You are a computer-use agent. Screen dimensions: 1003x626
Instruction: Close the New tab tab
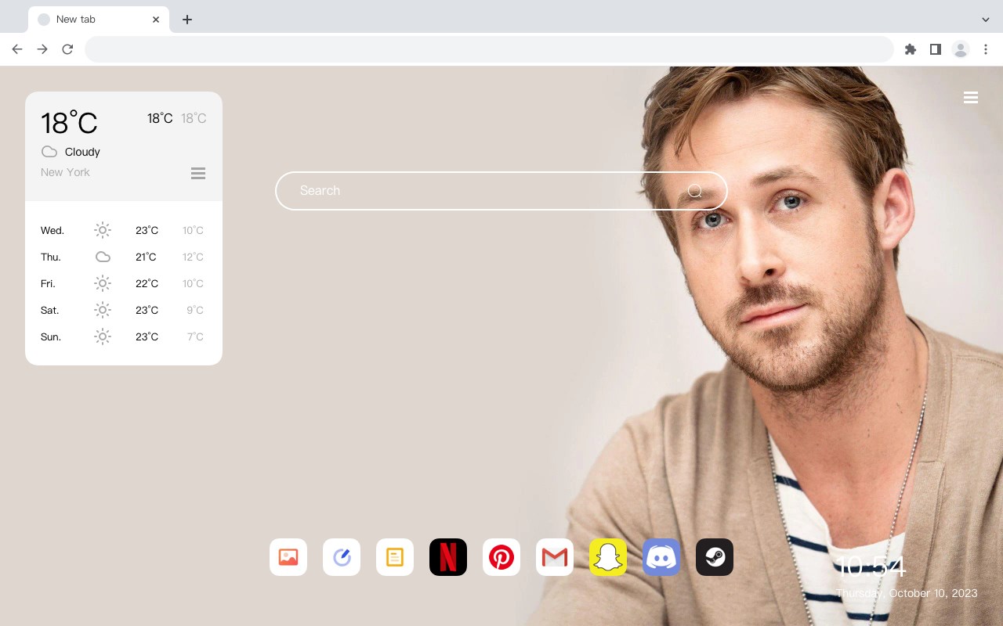(156, 20)
